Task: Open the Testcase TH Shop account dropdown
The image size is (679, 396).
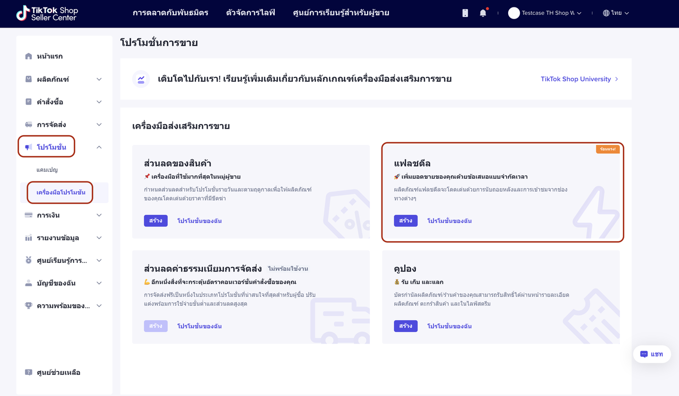Action: (x=545, y=13)
